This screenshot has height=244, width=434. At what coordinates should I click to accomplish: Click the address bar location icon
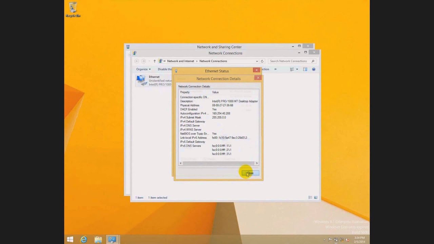tap(160, 61)
